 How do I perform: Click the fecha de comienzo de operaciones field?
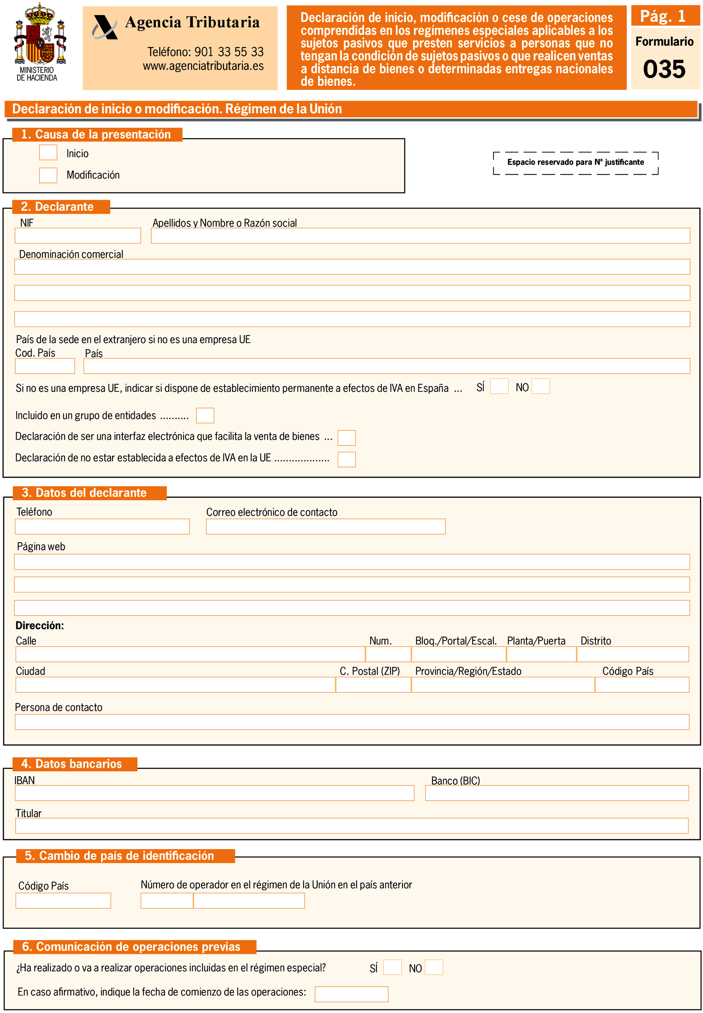352,994
